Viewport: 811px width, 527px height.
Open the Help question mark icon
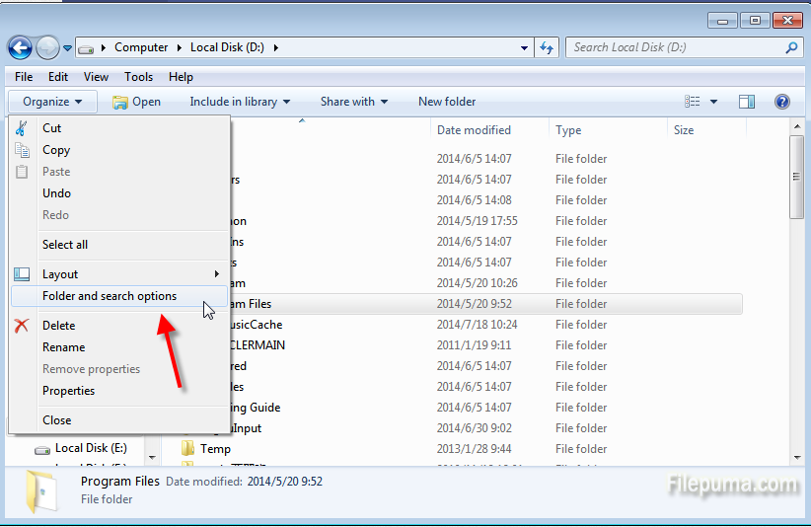click(x=782, y=102)
